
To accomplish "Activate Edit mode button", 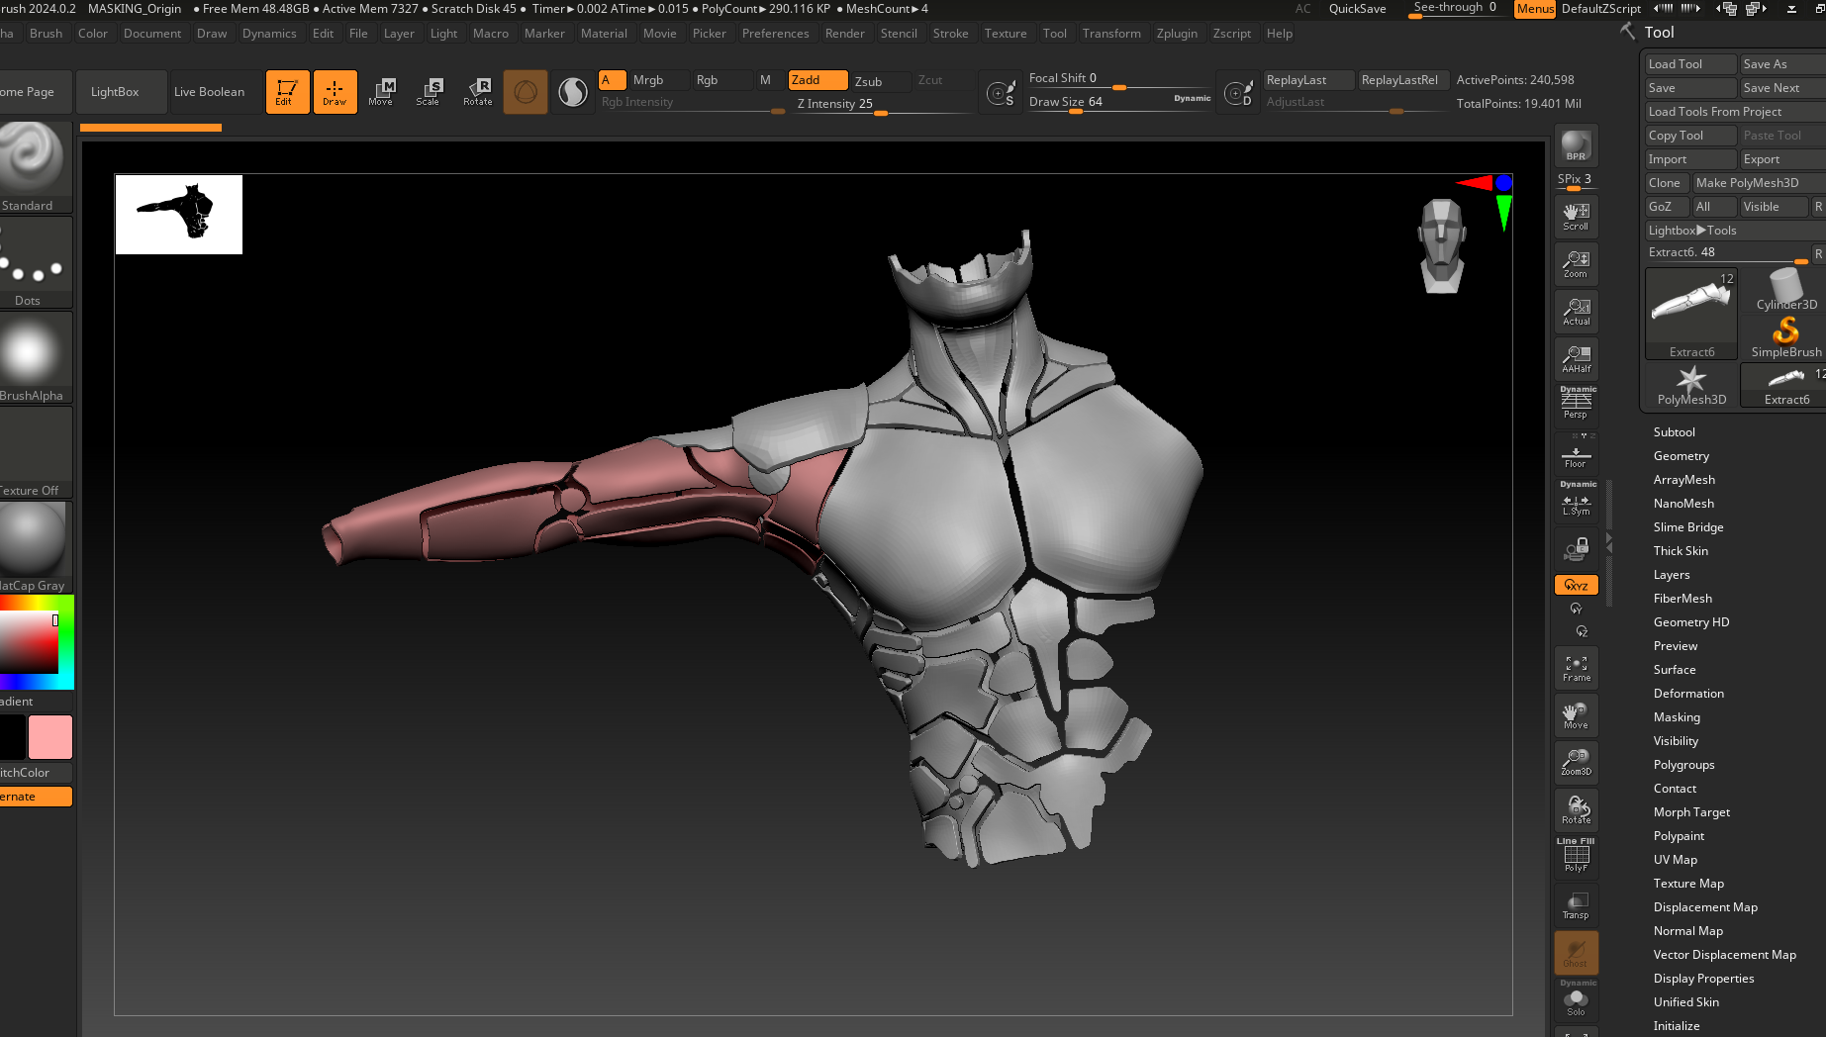I will pos(287,92).
